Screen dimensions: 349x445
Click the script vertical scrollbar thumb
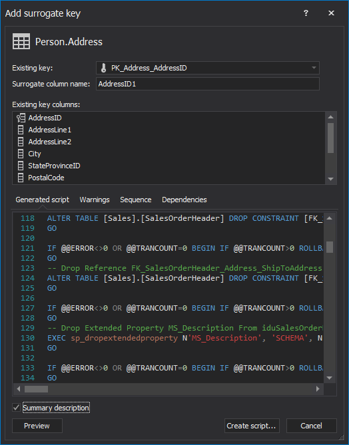click(330, 247)
